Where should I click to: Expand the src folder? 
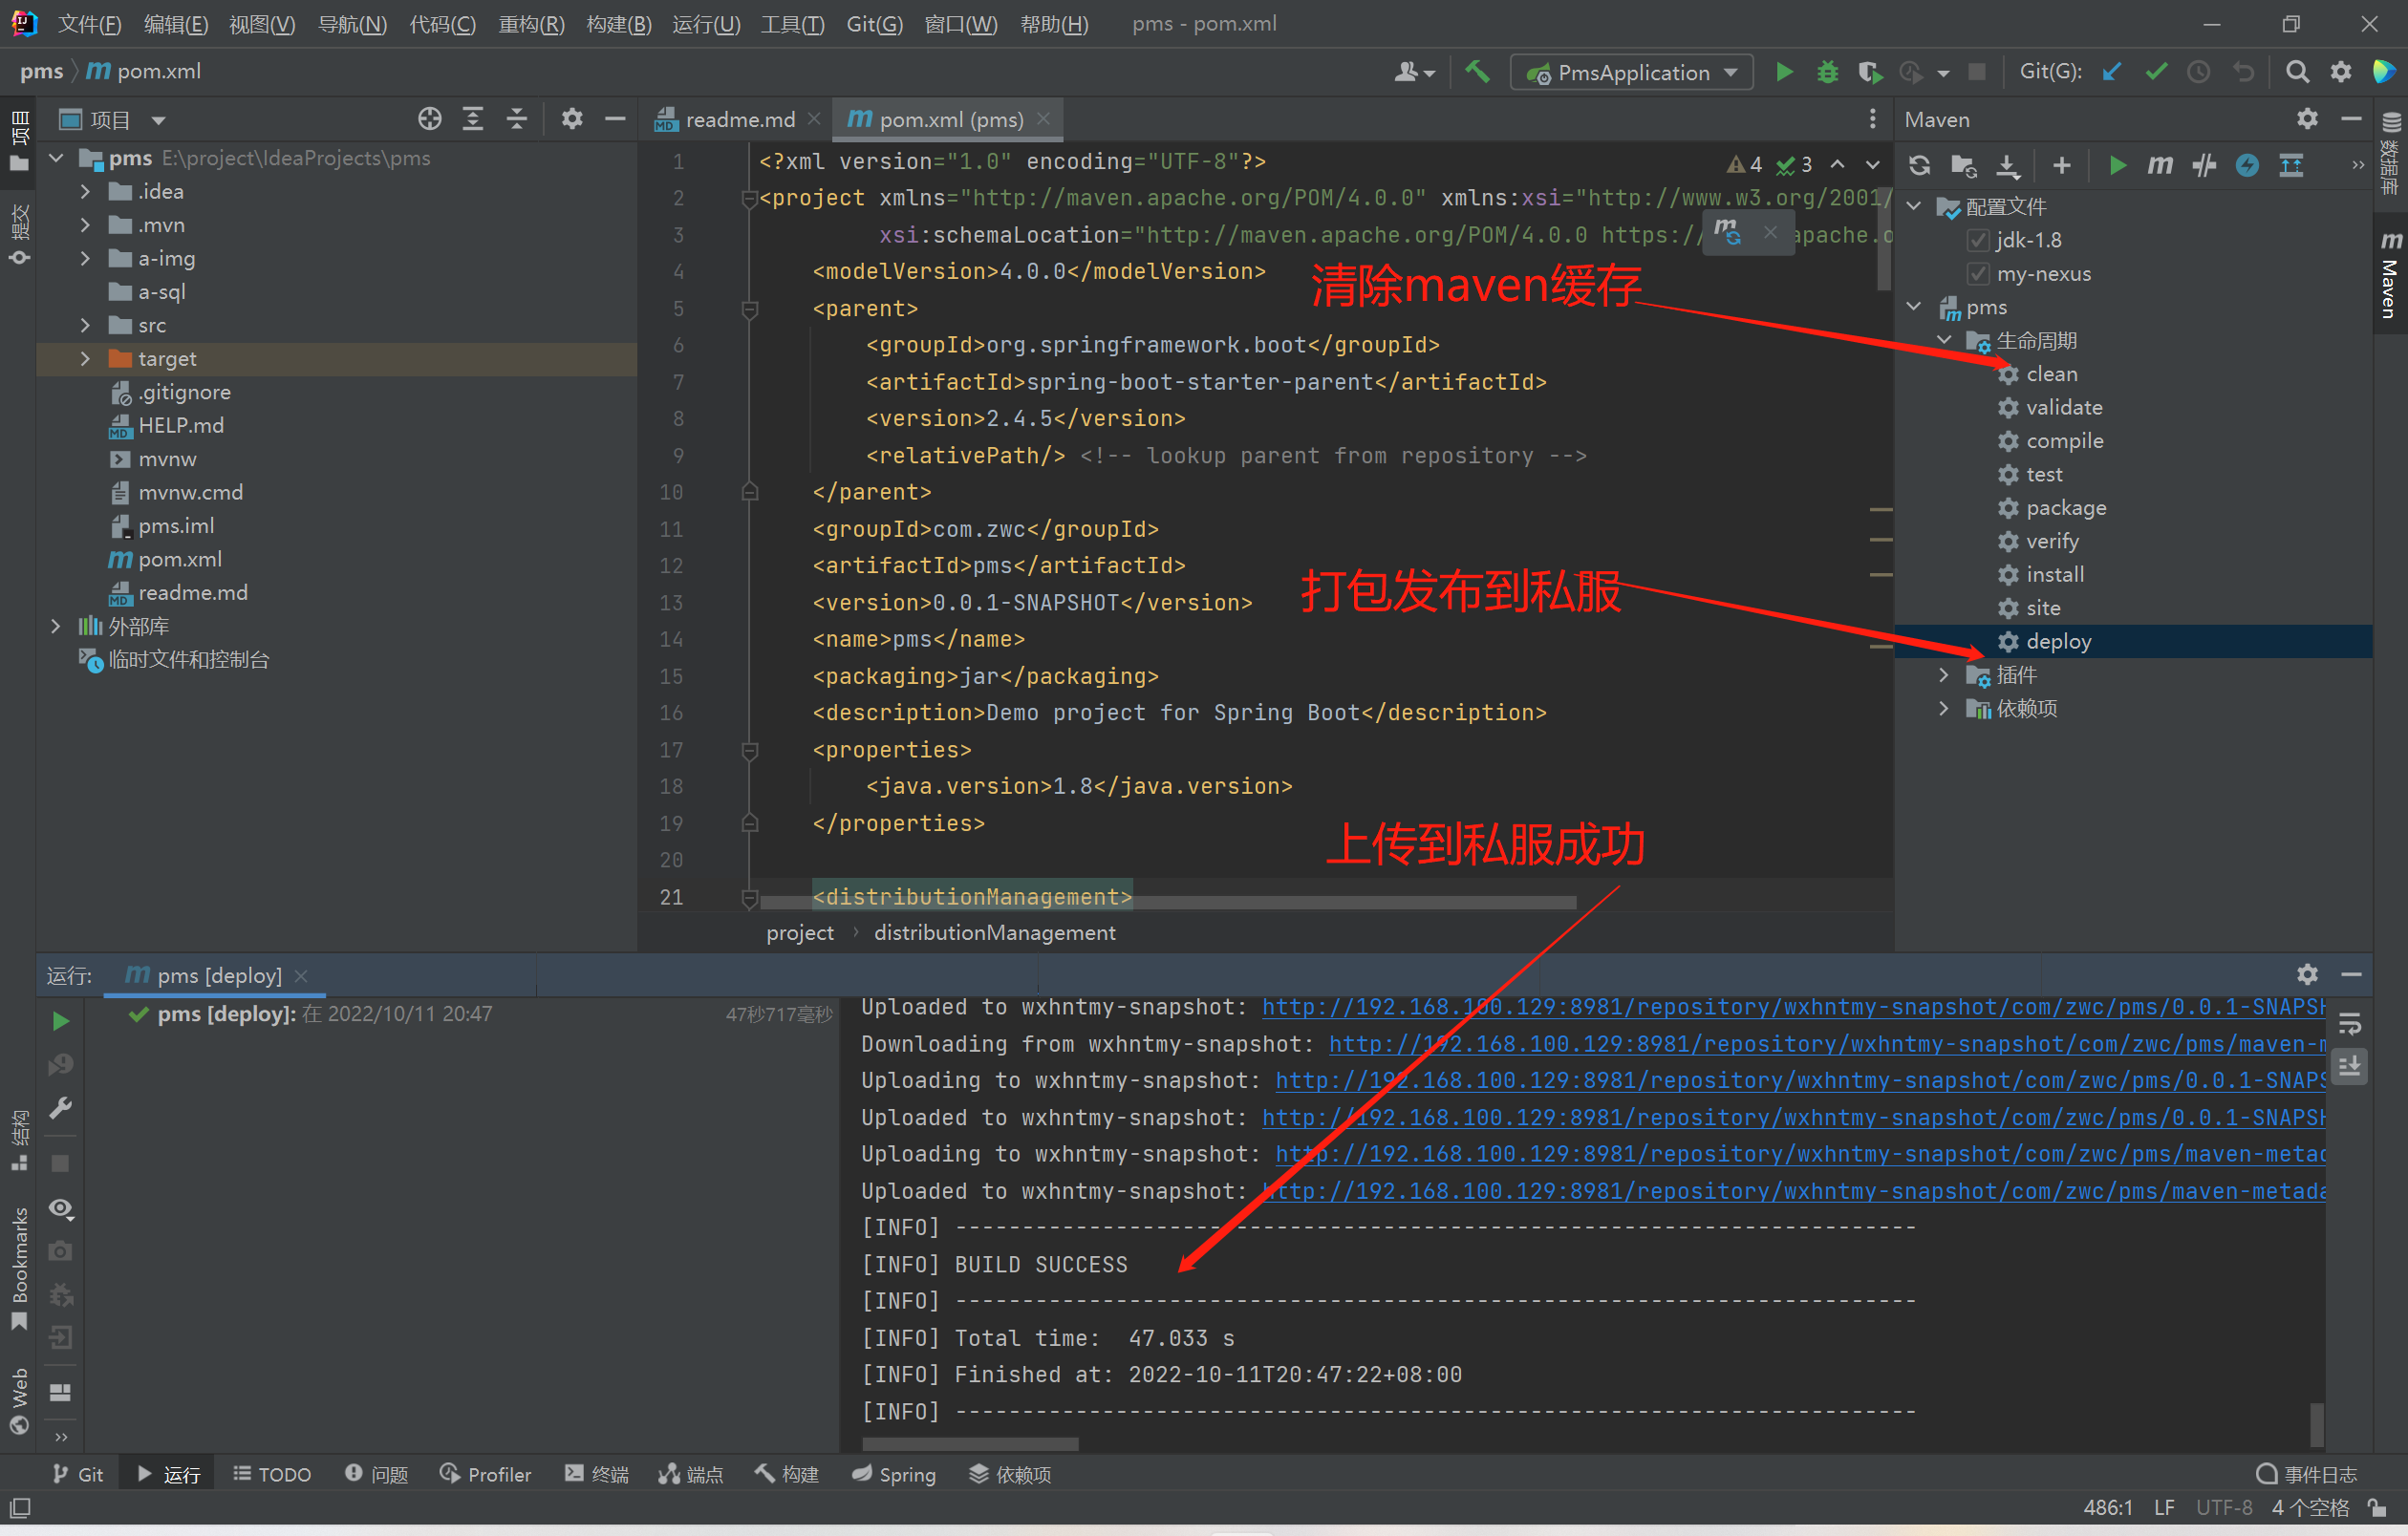85,325
